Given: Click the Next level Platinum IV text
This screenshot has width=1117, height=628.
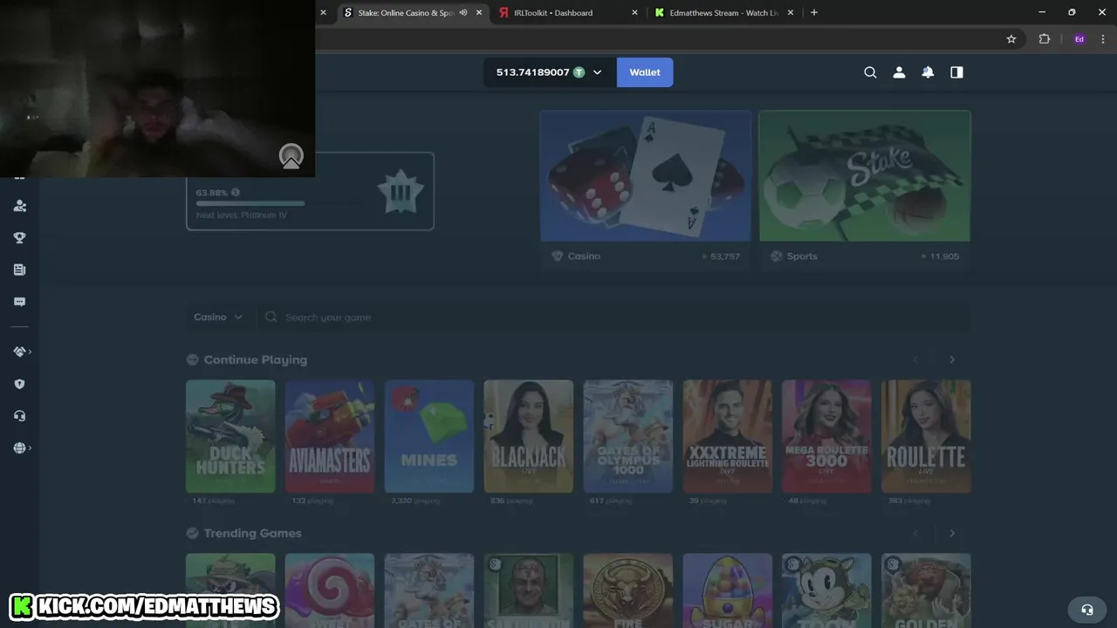Looking at the screenshot, I should click(242, 215).
